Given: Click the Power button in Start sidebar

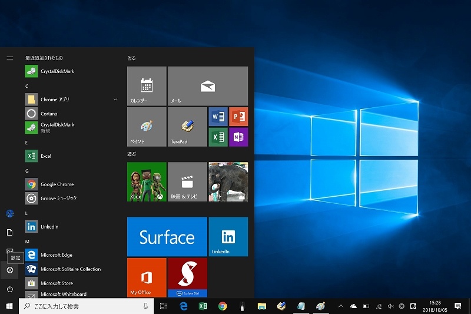Looking at the screenshot, I should coord(9,289).
